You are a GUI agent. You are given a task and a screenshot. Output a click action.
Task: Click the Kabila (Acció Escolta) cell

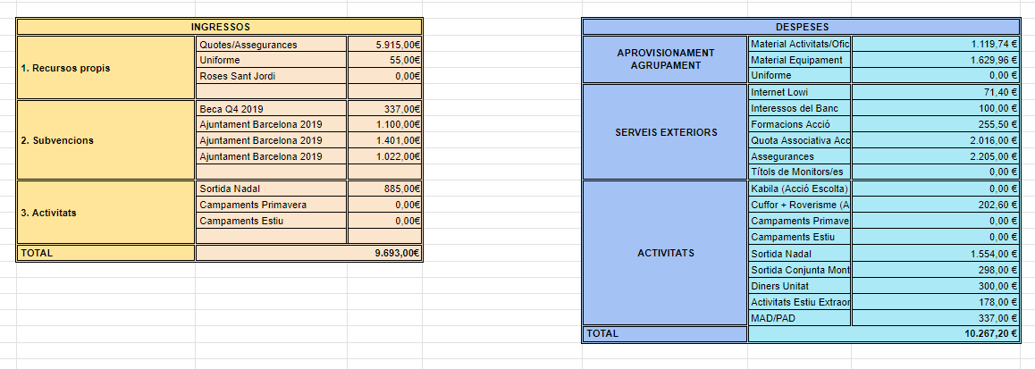point(800,189)
